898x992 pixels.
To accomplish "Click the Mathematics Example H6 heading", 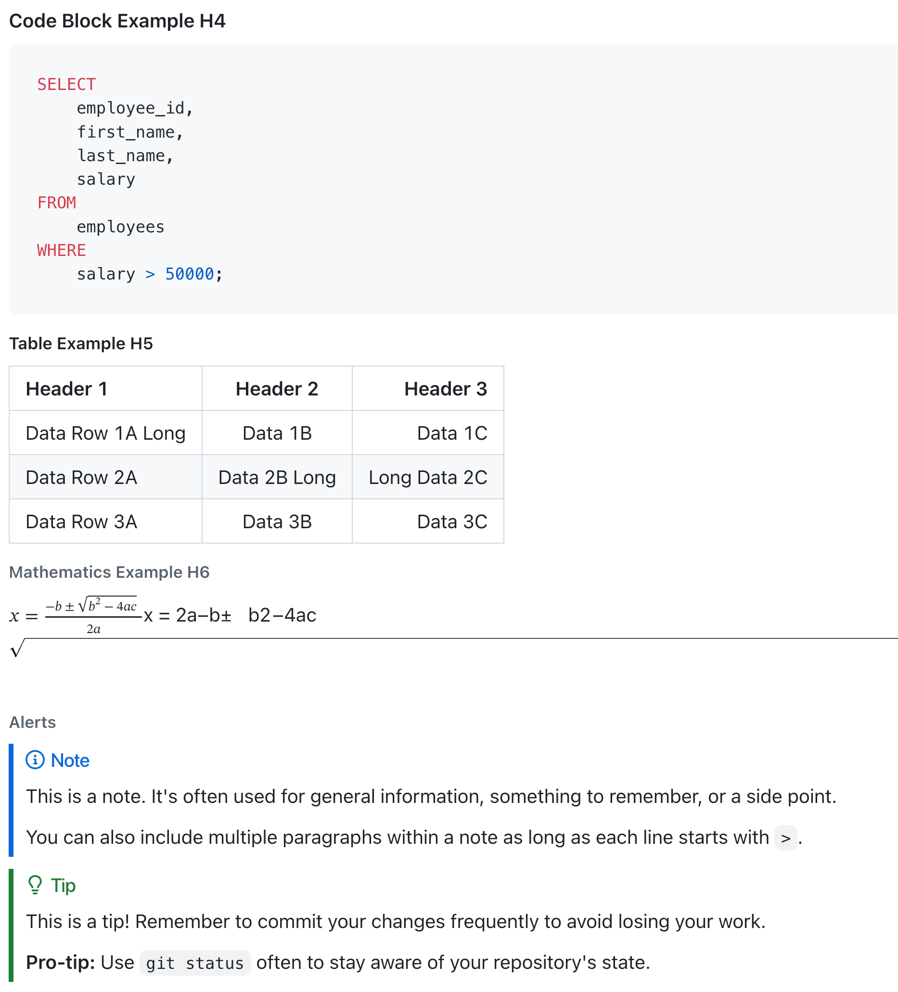I will 109,572.
